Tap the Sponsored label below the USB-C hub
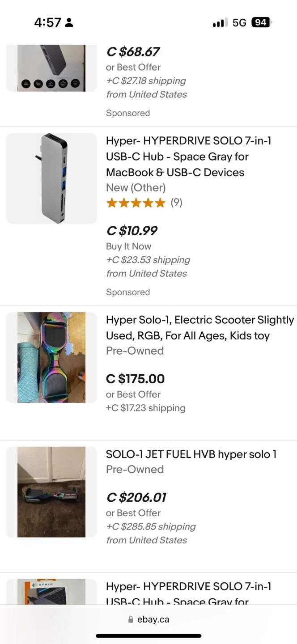The image size is (297, 644). tap(128, 292)
